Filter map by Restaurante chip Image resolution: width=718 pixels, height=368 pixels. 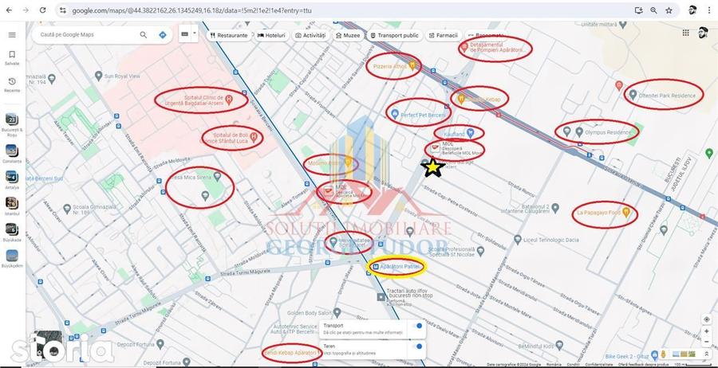[228, 35]
